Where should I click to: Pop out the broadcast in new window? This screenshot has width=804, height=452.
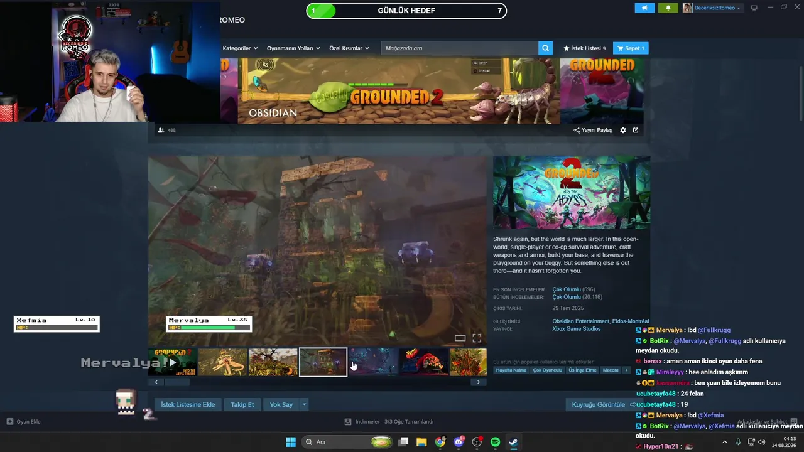(x=636, y=130)
